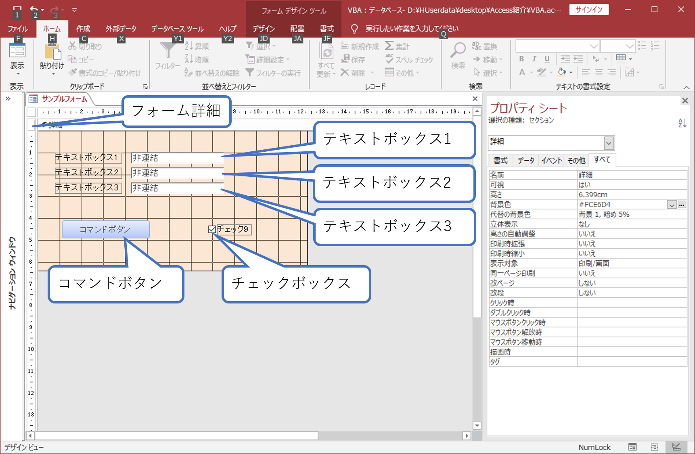Toggle the Underline (U) formatting button

547,59
